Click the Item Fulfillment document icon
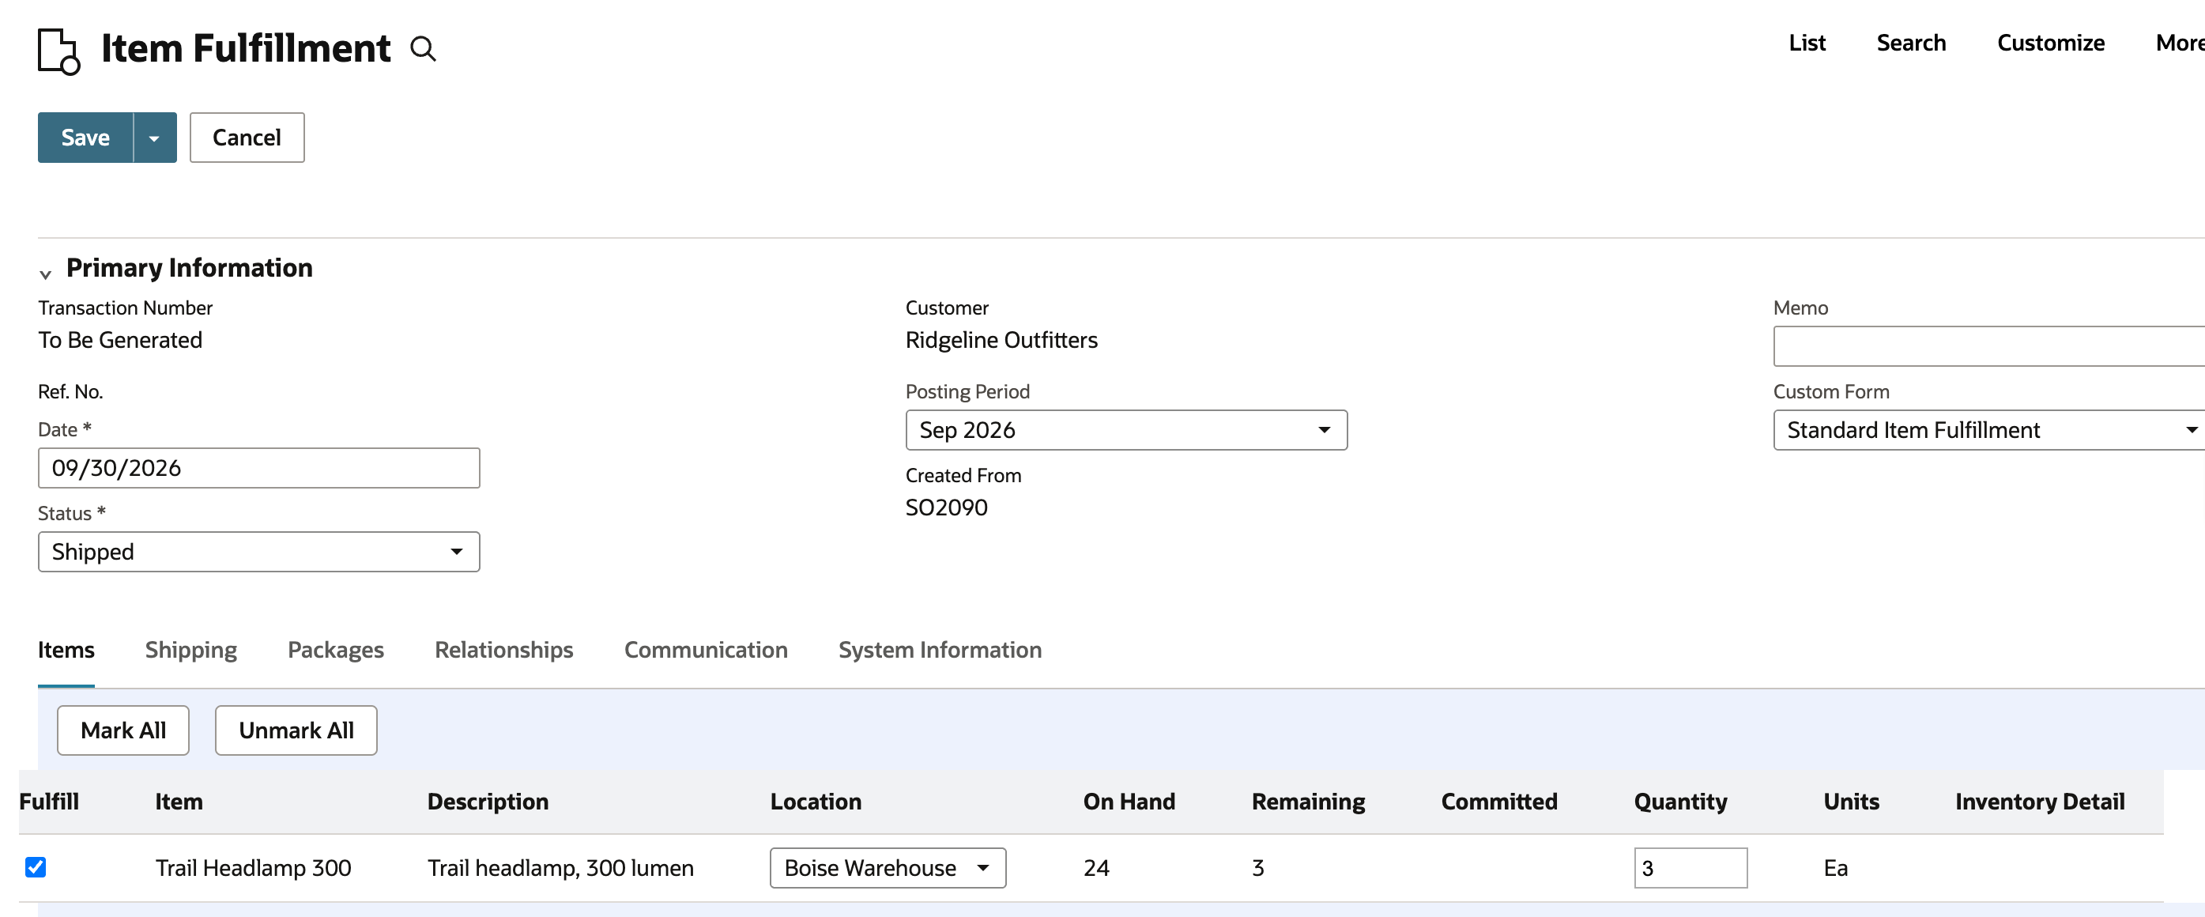 click(x=59, y=51)
